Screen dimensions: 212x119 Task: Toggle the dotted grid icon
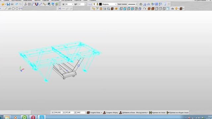pyautogui.click(x=29, y=4)
